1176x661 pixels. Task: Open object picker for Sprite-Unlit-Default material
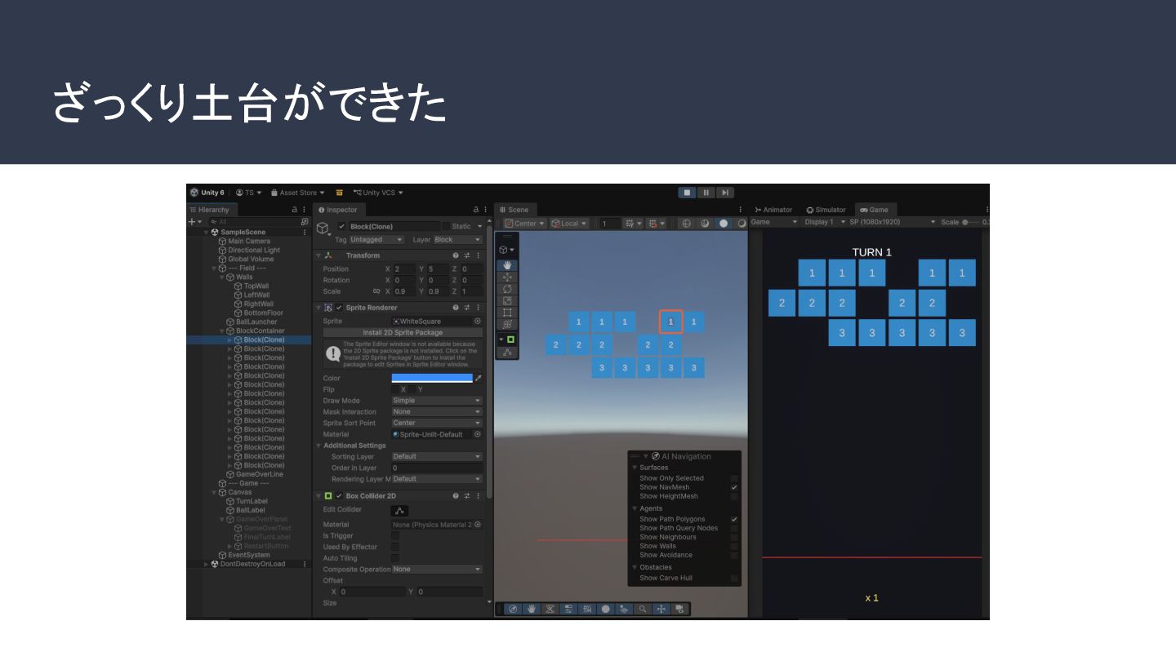click(x=478, y=434)
